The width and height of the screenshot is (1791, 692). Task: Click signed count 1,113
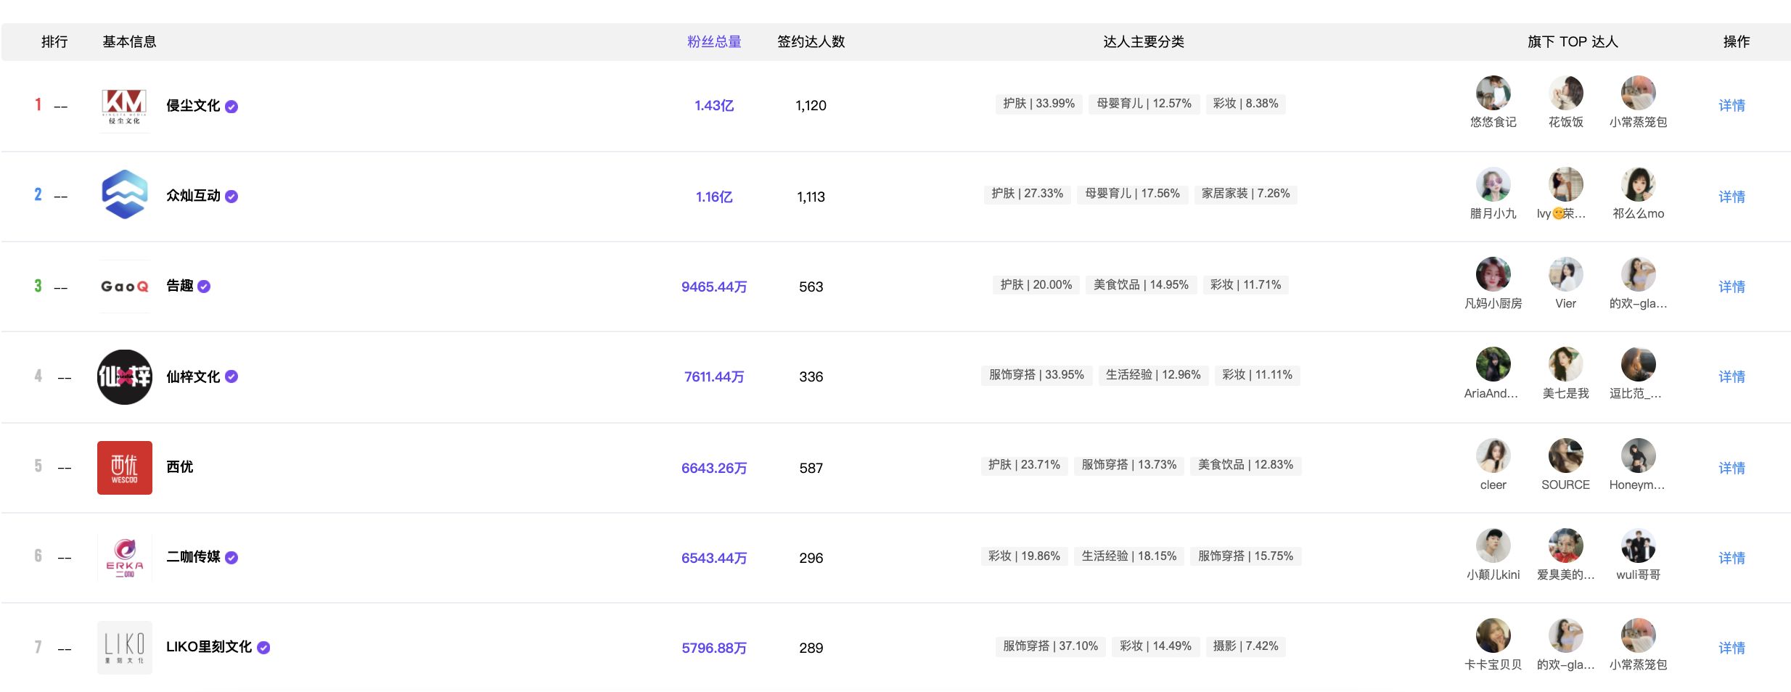click(811, 197)
